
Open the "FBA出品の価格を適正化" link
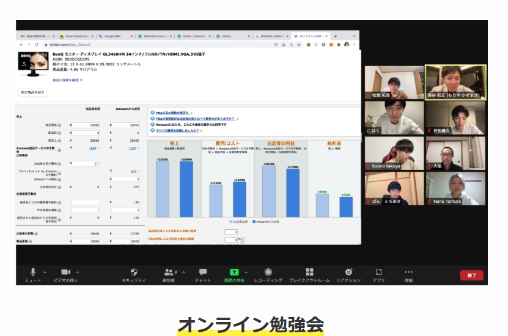tap(177, 112)
